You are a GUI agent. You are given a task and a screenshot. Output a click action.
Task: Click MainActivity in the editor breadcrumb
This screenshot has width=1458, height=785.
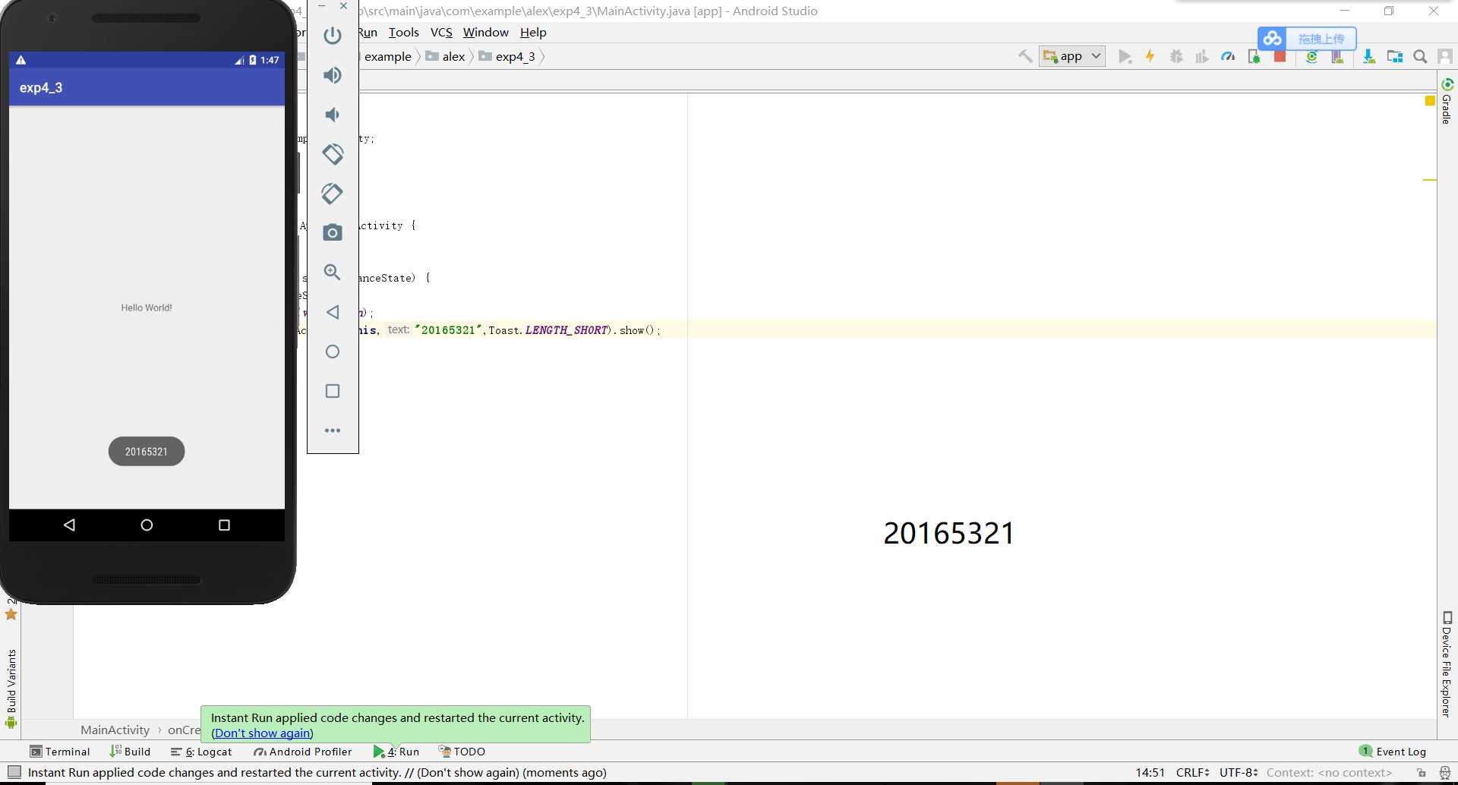[115, 730]
